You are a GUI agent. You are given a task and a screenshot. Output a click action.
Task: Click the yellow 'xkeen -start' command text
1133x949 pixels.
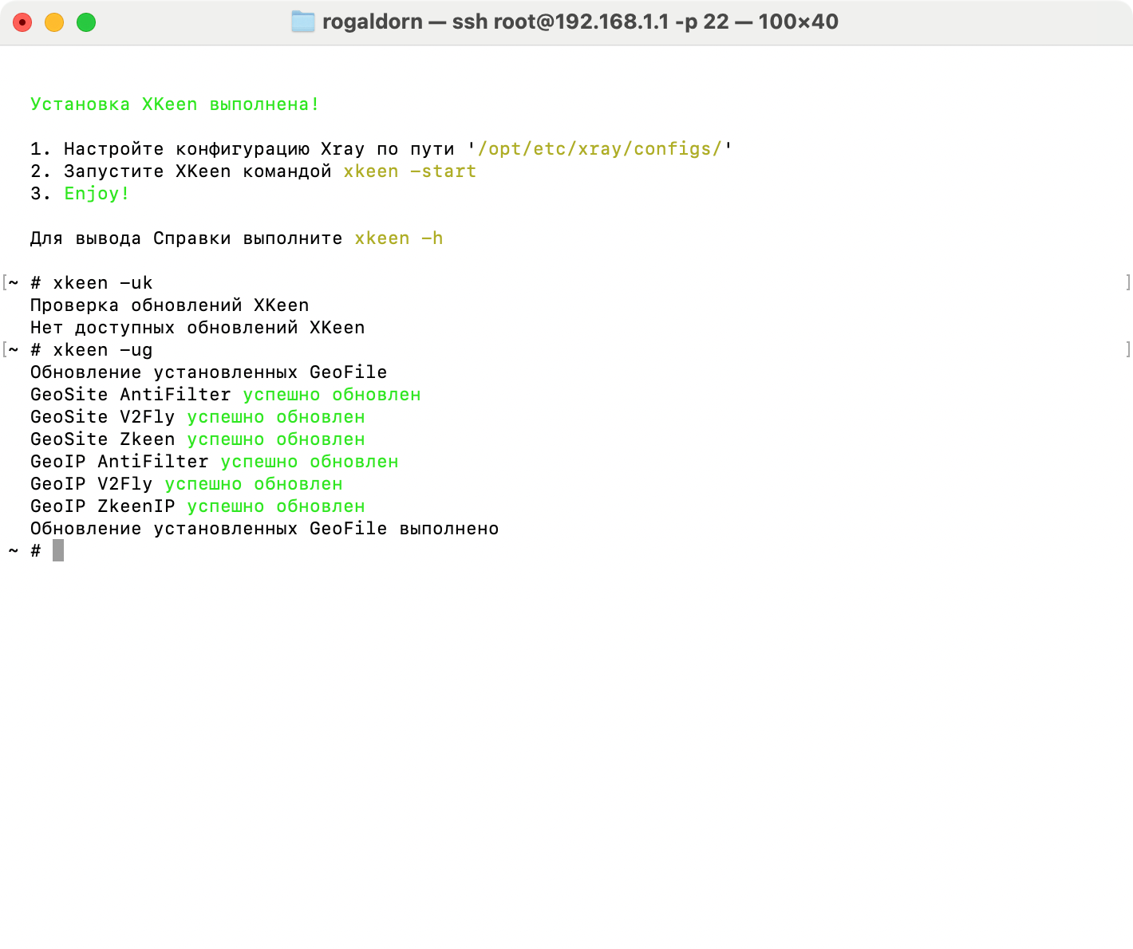pyautogui.click(x=409, y=171)
